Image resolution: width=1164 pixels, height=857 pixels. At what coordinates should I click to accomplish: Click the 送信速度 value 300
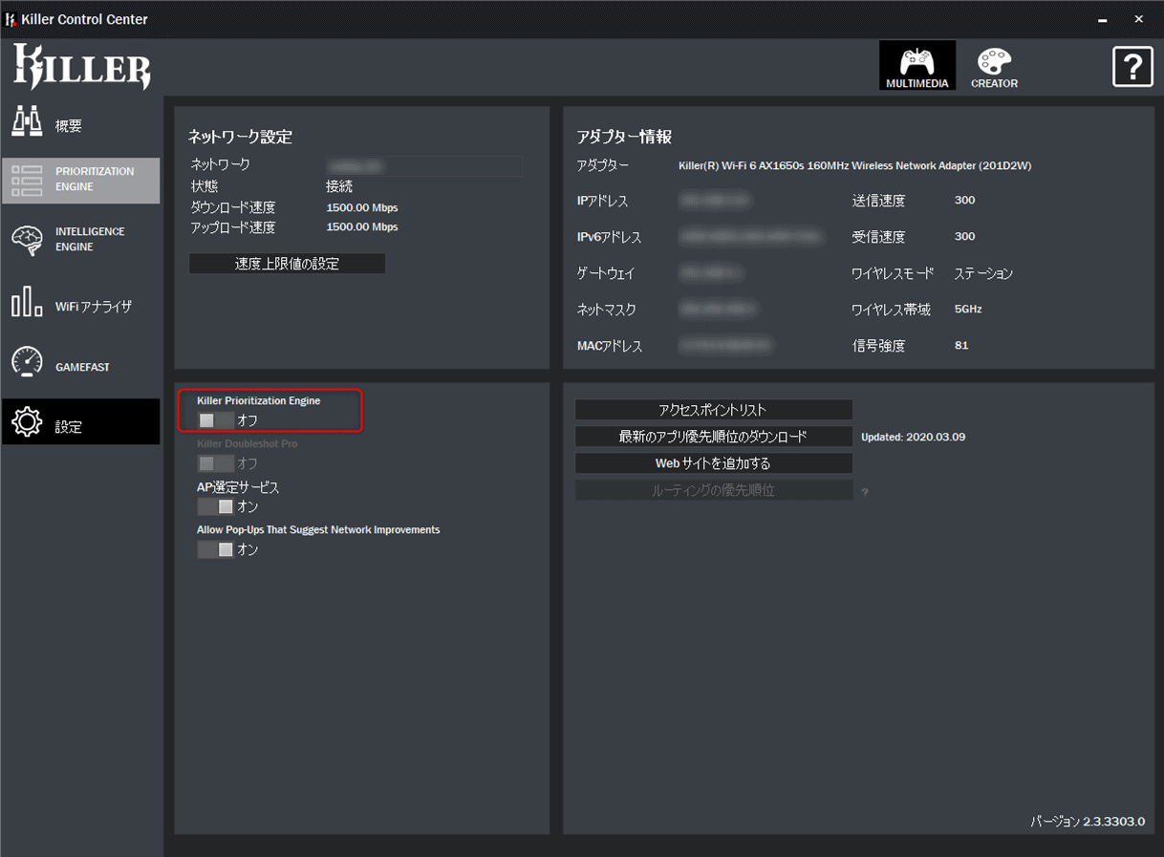click(x=964, y=201)
